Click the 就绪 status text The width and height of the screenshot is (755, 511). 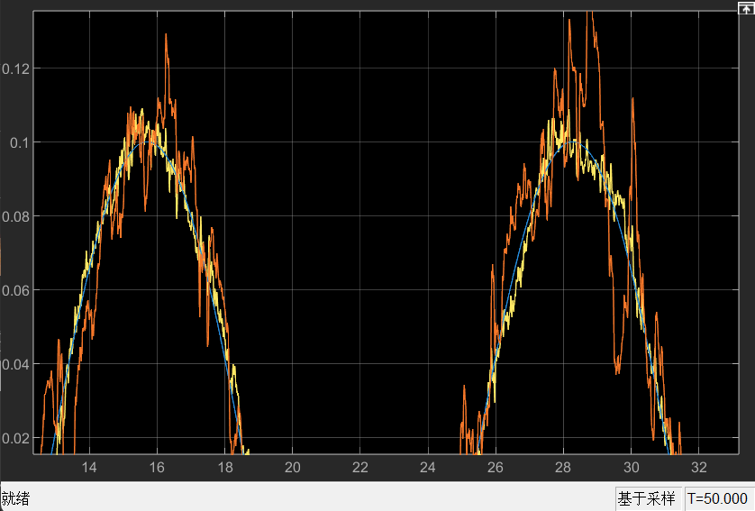[x=15, y=498]
